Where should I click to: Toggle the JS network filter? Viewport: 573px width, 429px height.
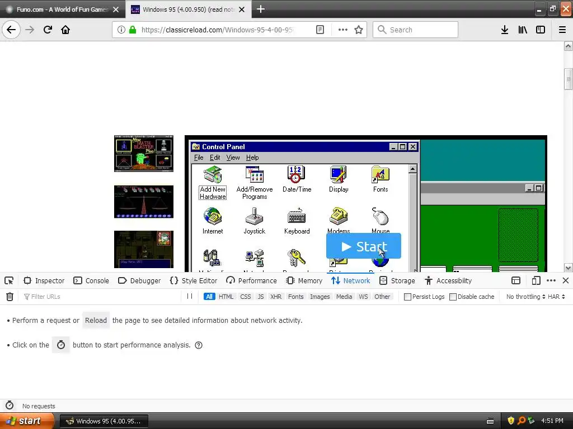(261, 297)
